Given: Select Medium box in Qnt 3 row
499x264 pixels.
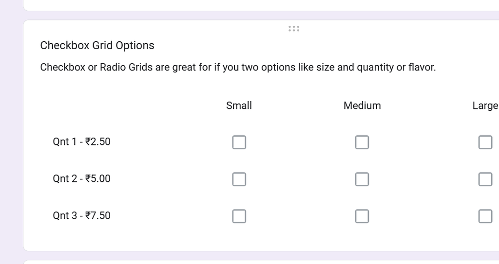Looking at the screenshot, I should [362, 216].
